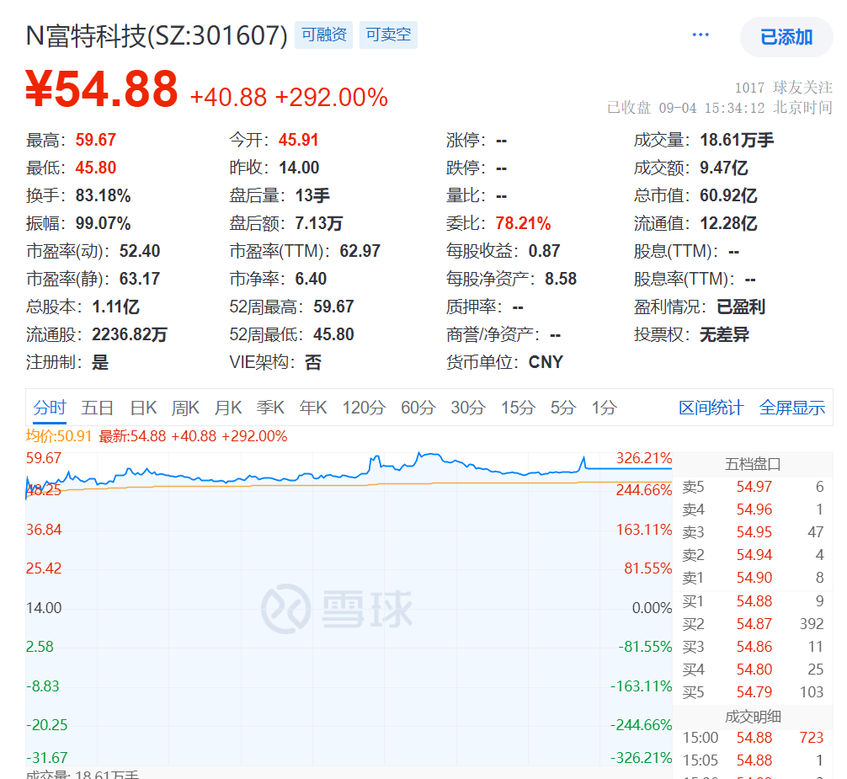The width and height of the screenshot is (847, 779).
Task: Open the 月K chart view
Action: point(228,408)
